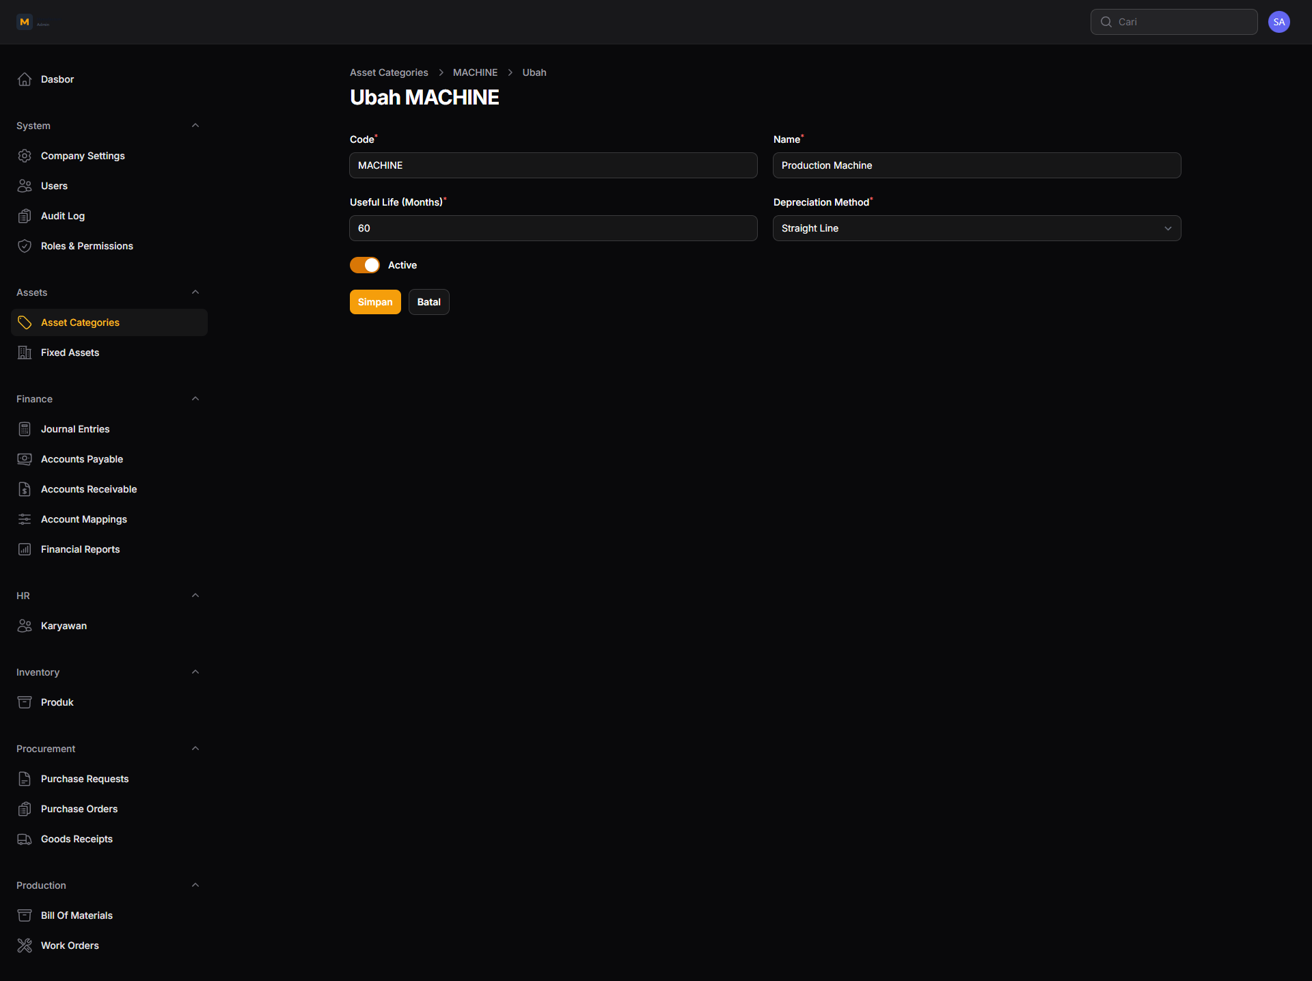Click the Purchase Requests document icon
1312x981 pixels.
click(25, 779)
